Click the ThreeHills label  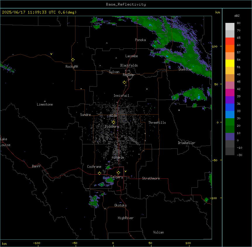click(x=157, y=123)
